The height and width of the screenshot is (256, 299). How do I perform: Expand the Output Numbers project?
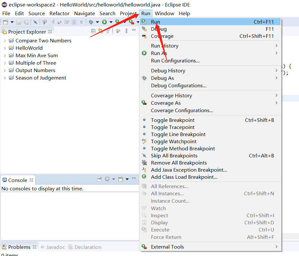[5, 70]
